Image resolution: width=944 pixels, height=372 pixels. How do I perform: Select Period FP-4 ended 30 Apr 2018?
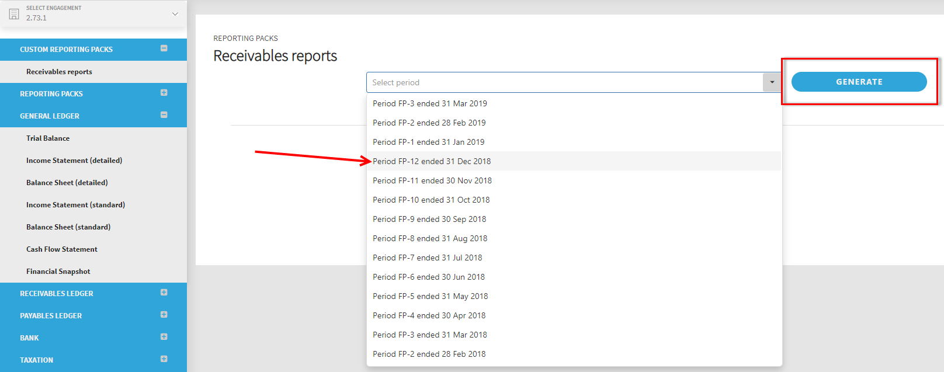click(x=574, y=315)
